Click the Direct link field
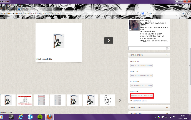The width and height of the screenshot is (191, 120). [141, 76]
